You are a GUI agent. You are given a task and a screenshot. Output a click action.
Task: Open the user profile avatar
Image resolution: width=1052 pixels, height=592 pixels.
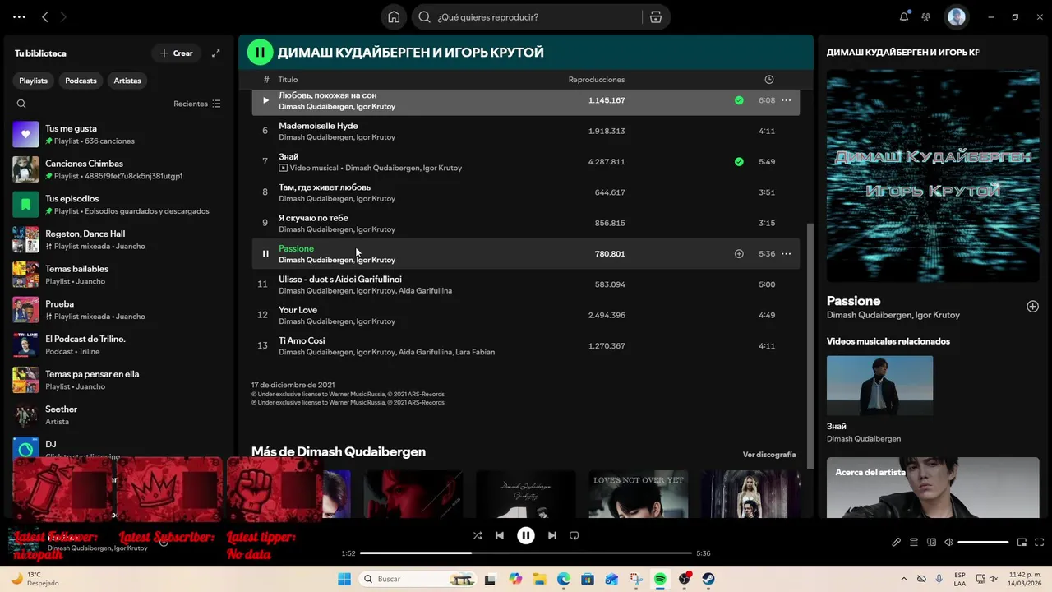(x=956, y=16)
